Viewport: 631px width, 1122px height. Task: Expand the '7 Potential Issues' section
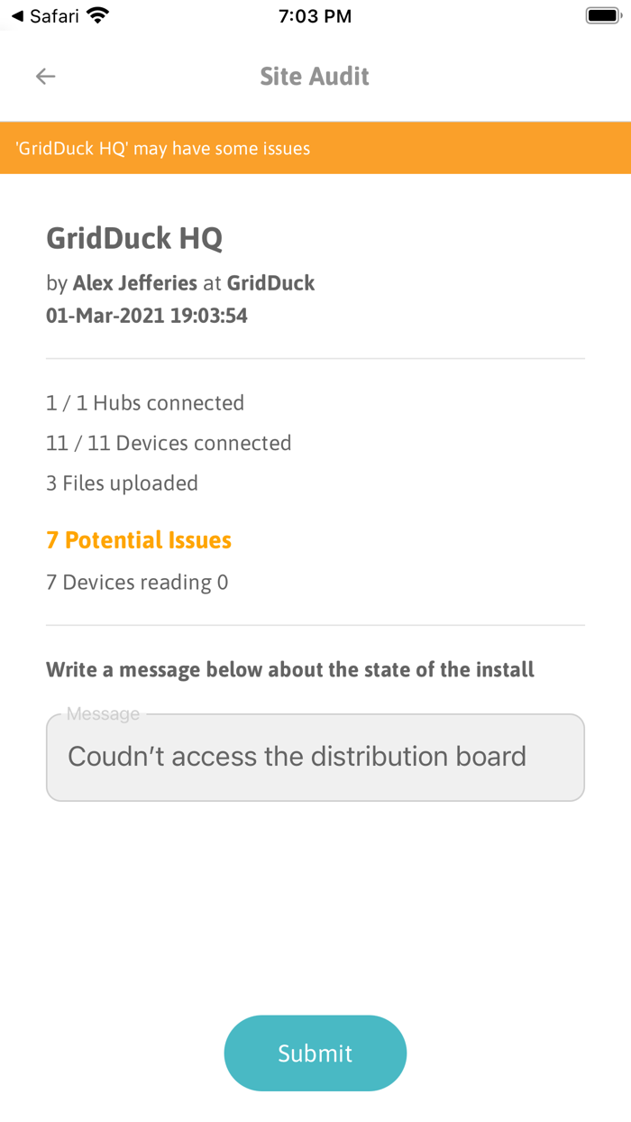coord(138,539)
